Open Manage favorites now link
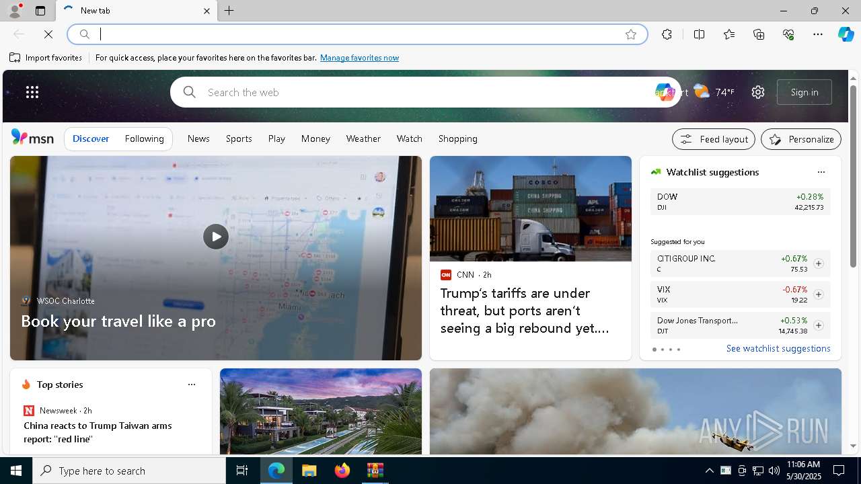Image resolution: width=861 pixels, height=484 pixels. [359, 58]
